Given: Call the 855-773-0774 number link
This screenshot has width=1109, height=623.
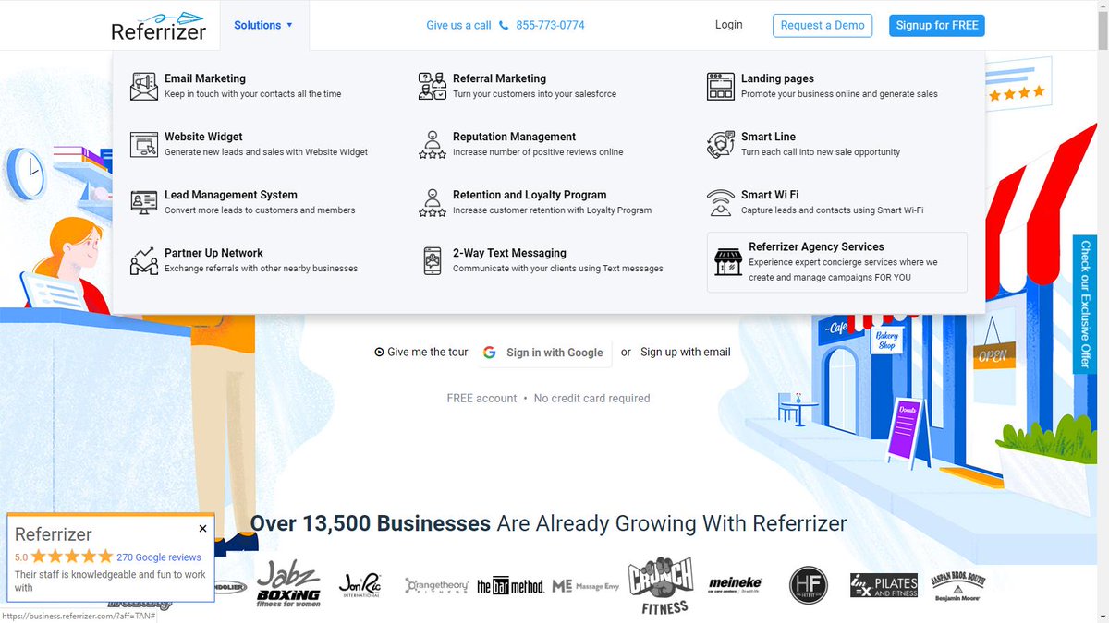Looking at the screenshot, I should click(x=550, y=25).
